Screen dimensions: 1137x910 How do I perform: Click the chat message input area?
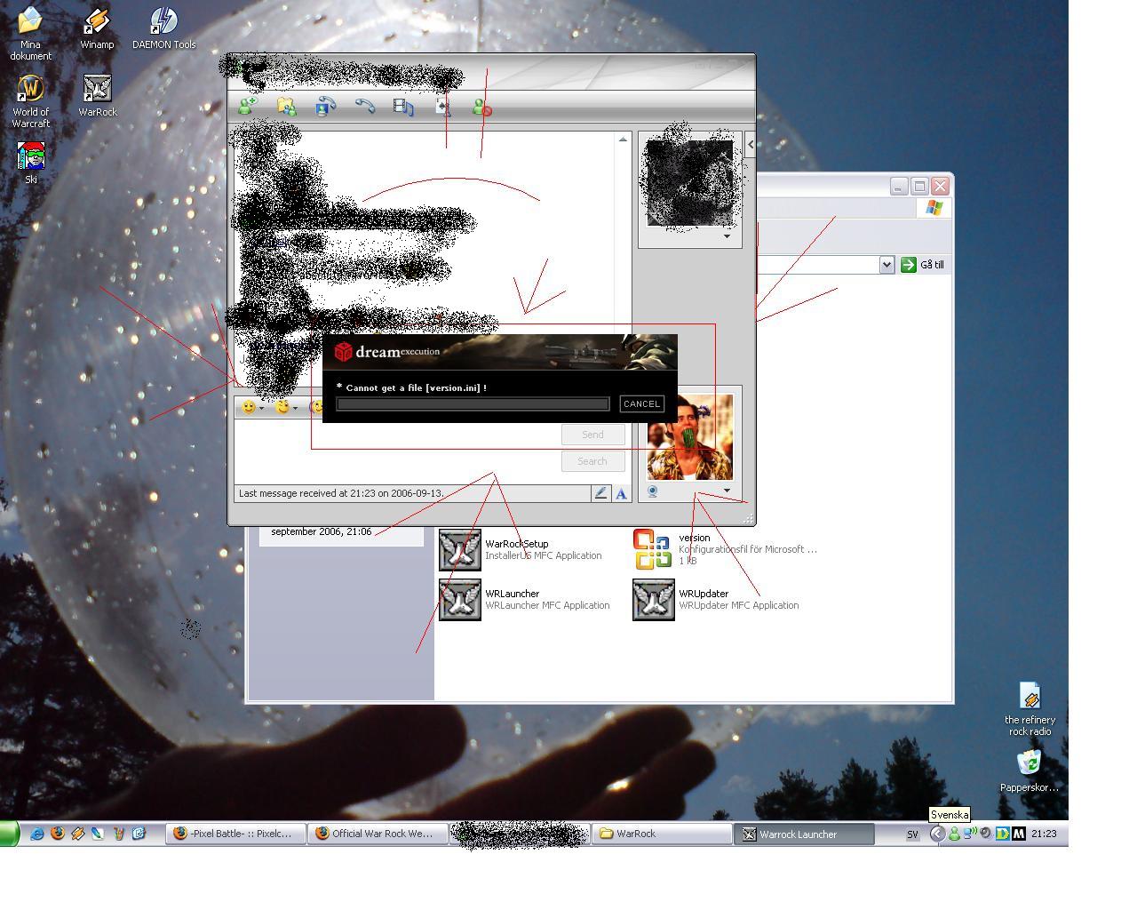click(x=397, y=451)
